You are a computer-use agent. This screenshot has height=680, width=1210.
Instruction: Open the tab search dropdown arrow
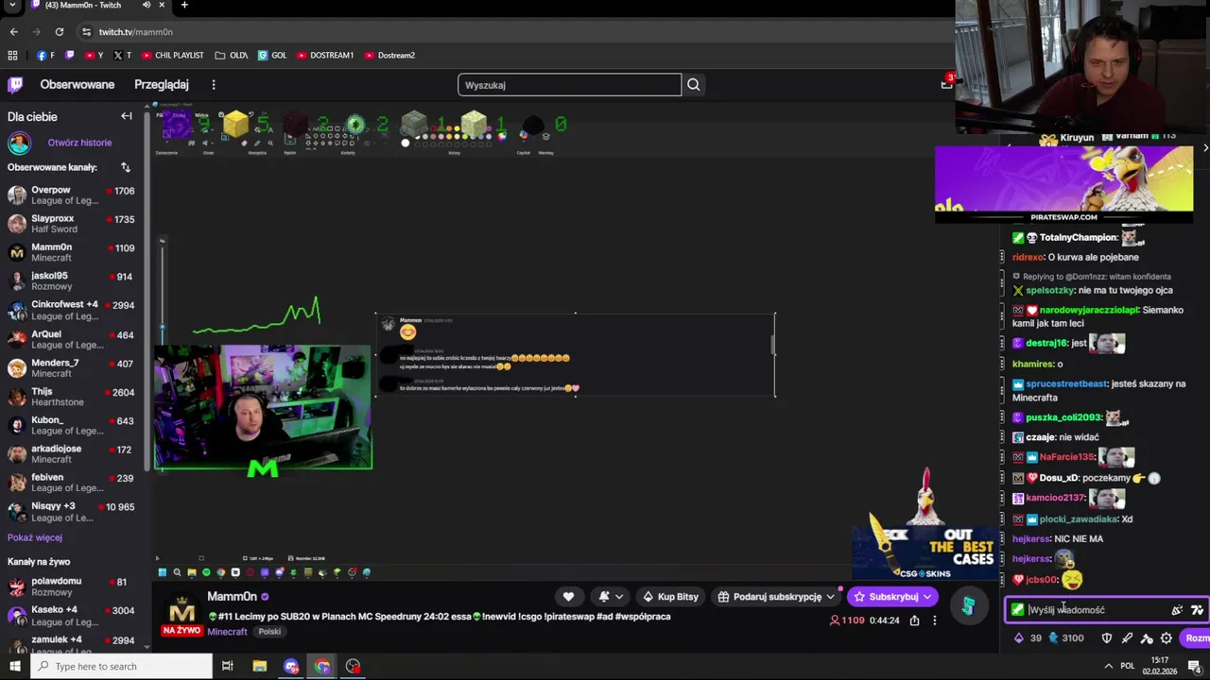click(13, 6)
